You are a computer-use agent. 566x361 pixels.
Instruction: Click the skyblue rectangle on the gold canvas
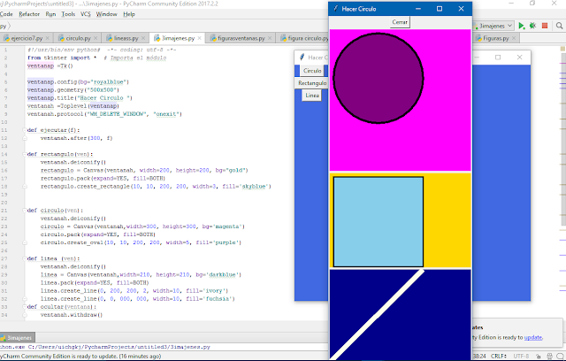click(x=379, y=222)
